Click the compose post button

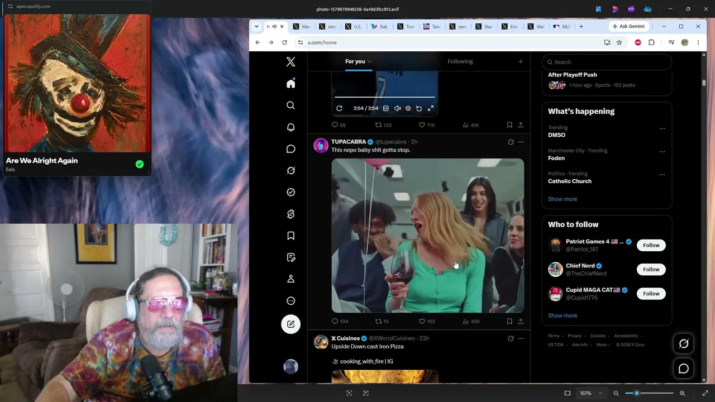coord(290,324)
